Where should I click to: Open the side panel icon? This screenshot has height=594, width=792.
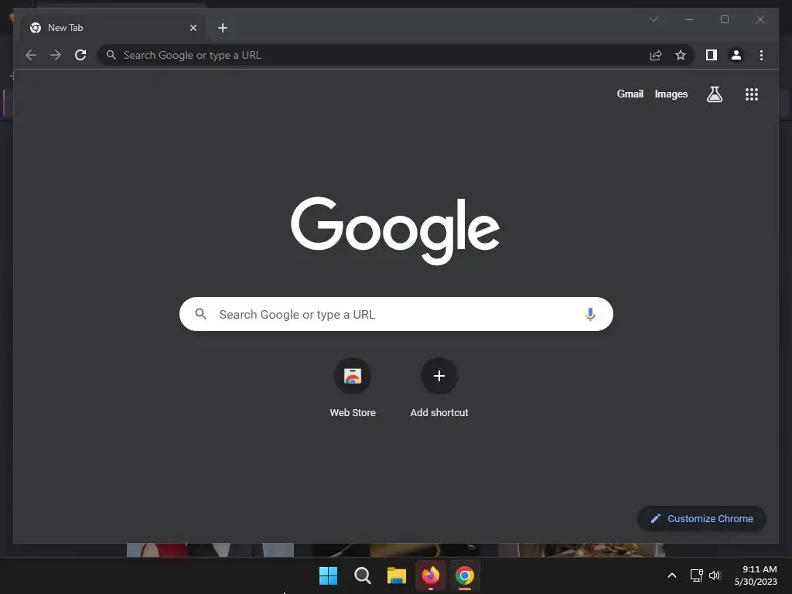[x=712, y=55]
